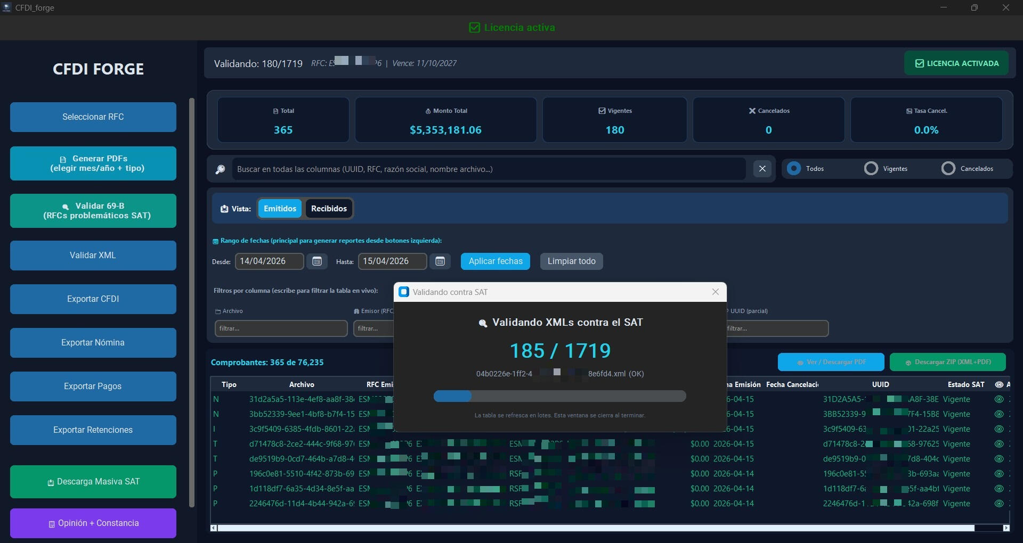This screenshot has width=1023, height=543.
Task: Click the left arrow of the horizontal scrollbar
Action: pyautogui.click(x=214, y=528)
